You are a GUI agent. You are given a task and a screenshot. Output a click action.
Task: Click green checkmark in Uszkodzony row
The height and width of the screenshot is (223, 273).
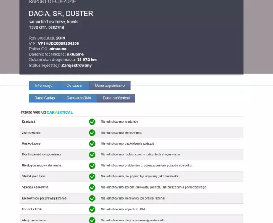coord(92,143)
